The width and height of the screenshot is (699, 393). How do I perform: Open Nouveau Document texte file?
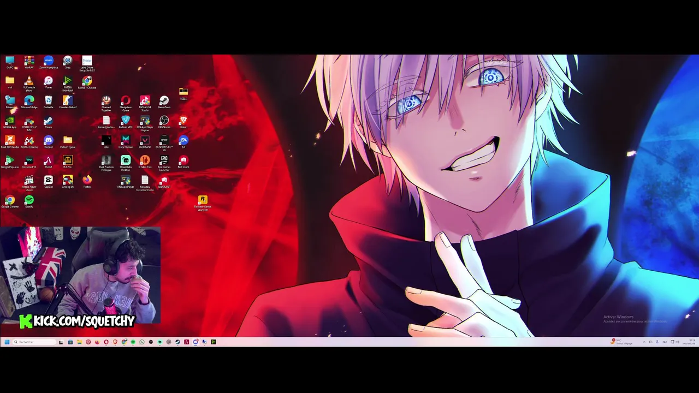145,183
